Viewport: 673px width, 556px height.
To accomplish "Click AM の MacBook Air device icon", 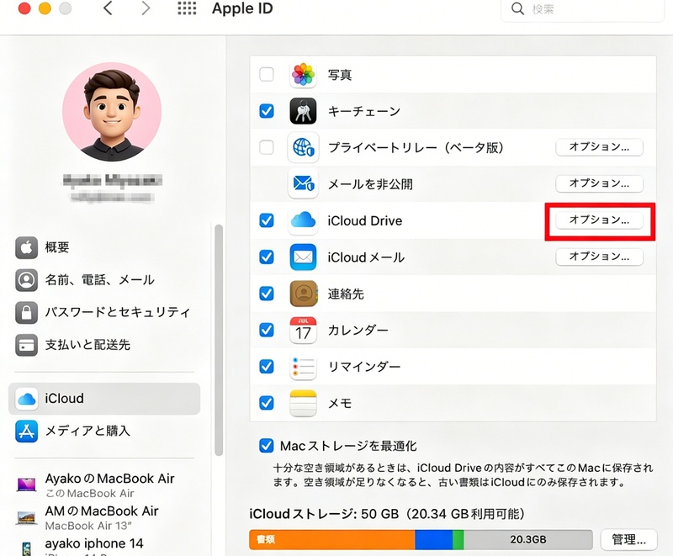I will pyautogui.click(x=27, y=517).
